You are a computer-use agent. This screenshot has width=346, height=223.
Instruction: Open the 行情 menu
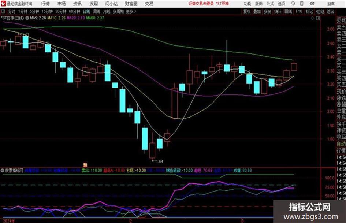tap(45, 4)
